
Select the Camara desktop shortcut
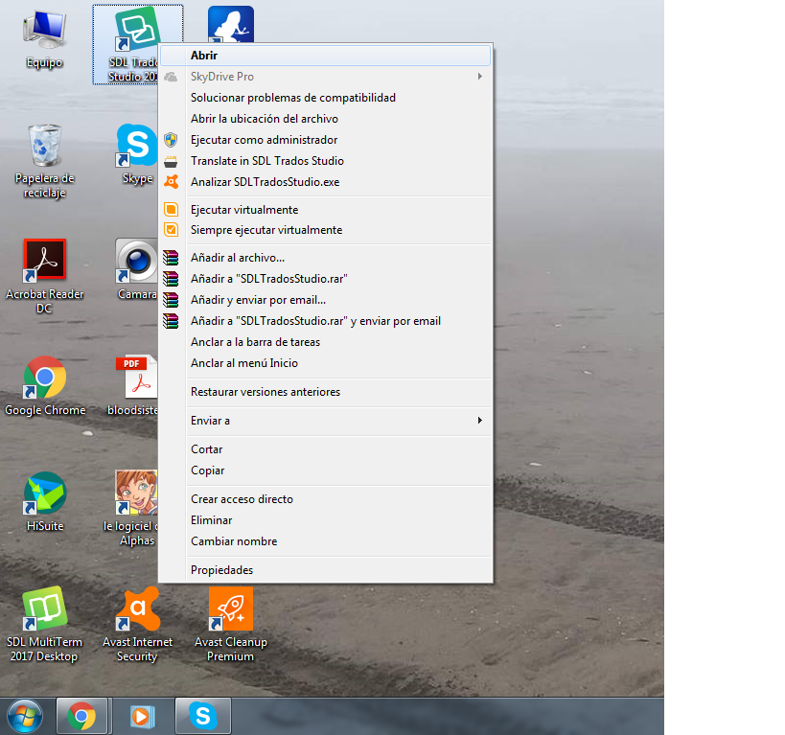(x=136, y=270)
